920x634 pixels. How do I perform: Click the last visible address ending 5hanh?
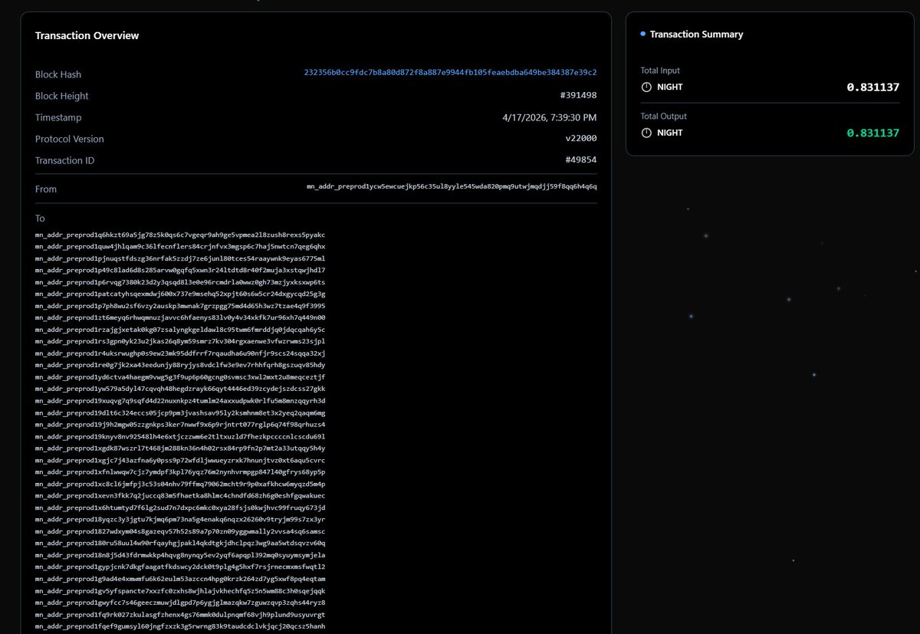180,626
